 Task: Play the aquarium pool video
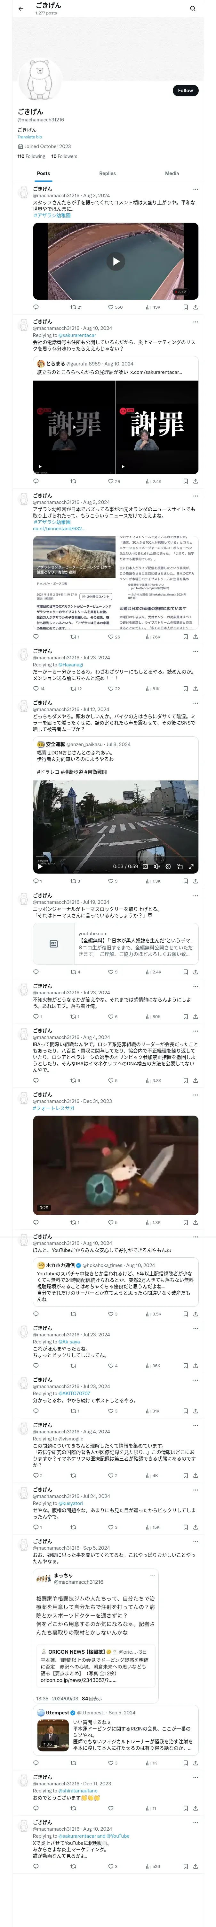pos(116,261)
